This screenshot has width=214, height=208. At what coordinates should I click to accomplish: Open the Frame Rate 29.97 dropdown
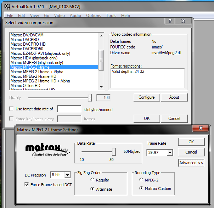click(x=170, y=152)
